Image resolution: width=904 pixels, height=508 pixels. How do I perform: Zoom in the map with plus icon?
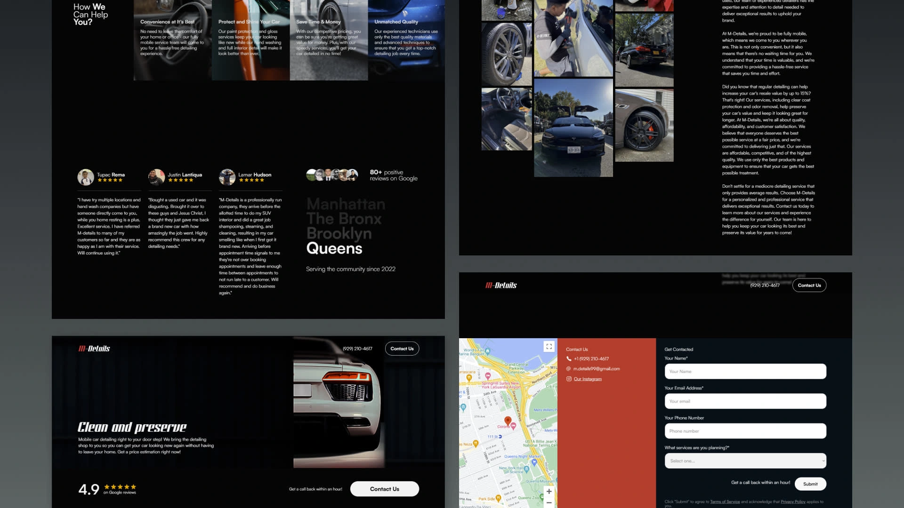[x=549, y=491]
